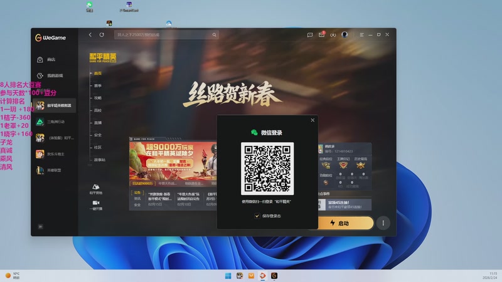502x282 pixels.
Task: Open the download manager icon
Action: click(x=333, y=35)
